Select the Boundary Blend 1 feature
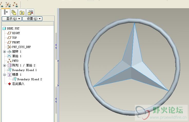This screenshot has width=189, height=122. tap(22, 70)
